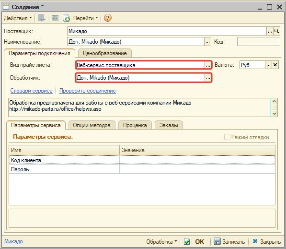This screenshot has height=249, width=286.
Task: Open the Словари сервиса link
Action: [x=31, y=91]
